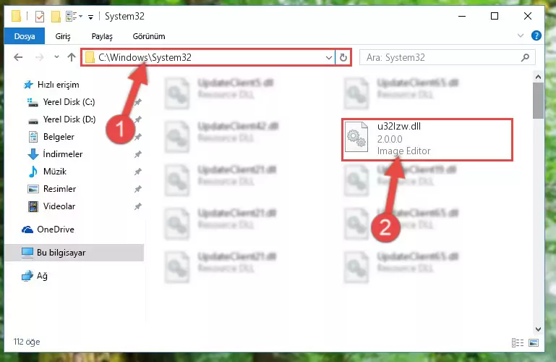
Task: Select OneDrive in the navigation pane
Action: tap(56, 230)
